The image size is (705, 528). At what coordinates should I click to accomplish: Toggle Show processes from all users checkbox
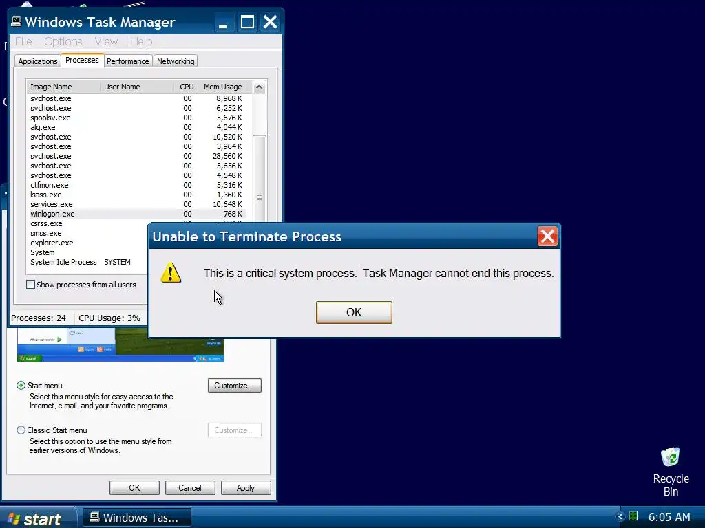30,284
